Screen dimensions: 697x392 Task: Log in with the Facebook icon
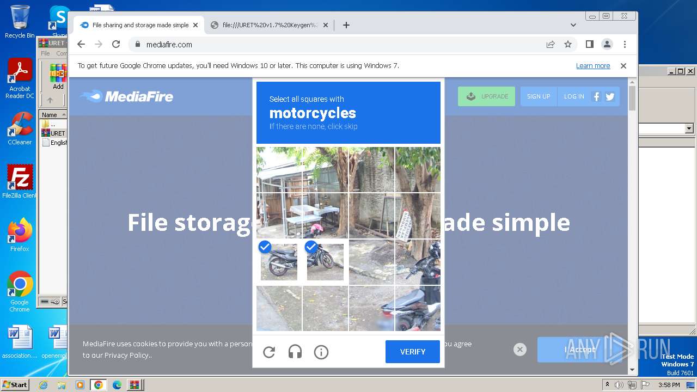pyautogui.click(x=596, y=96)
